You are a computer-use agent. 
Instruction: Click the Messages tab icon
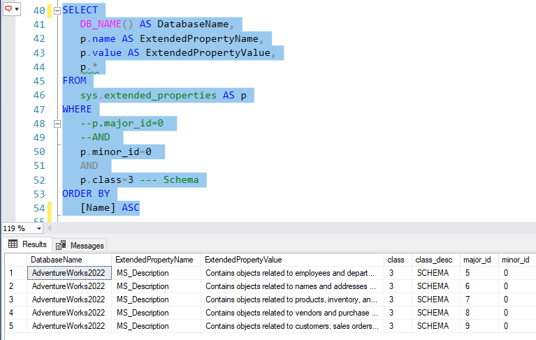[61, 245]
